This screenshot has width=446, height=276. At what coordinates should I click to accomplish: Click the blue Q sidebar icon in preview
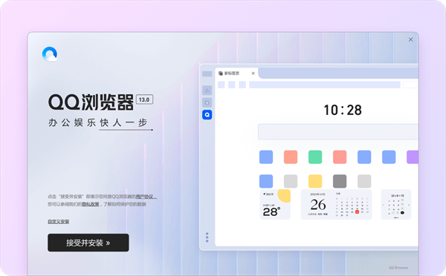pos(207,115)
